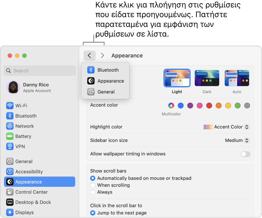Click the Desktop & Dock icon
This screenshot has width=262, height=218.
(10, 202)
